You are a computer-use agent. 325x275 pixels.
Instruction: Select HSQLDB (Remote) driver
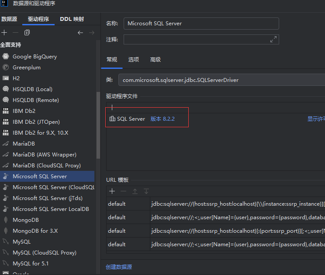[47, 100]
